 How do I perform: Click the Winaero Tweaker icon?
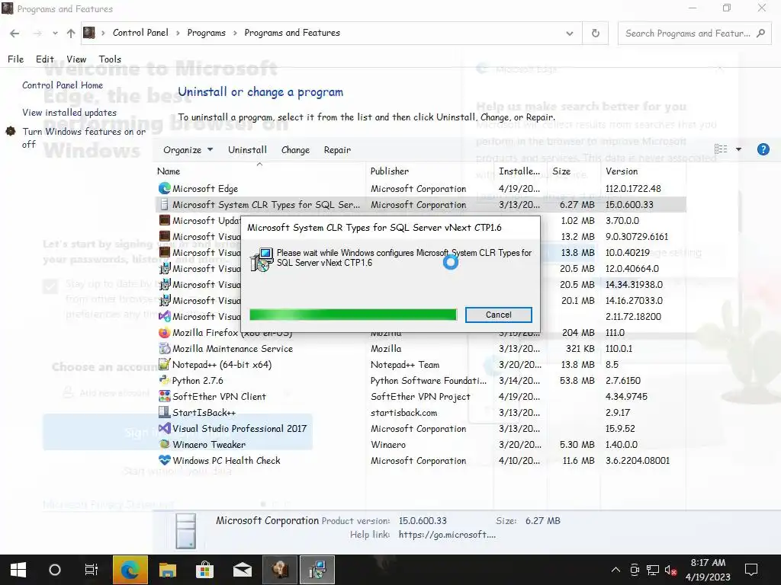click(165, 444)
